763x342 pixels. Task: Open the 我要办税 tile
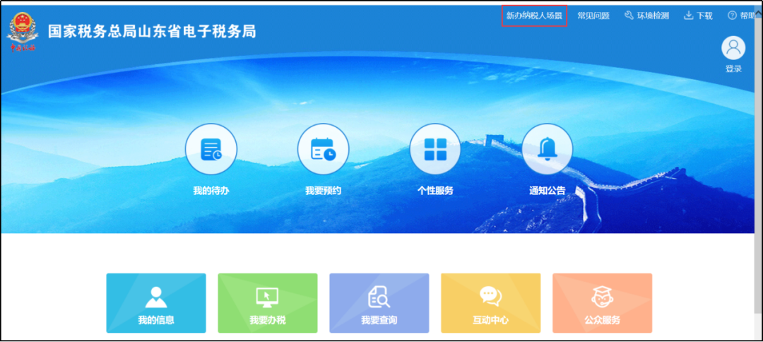(x=268, y=303)
